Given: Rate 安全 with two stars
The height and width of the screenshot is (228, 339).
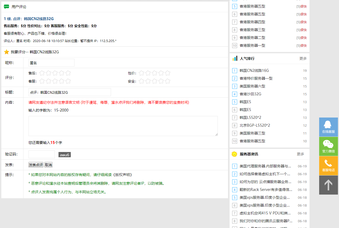Looking at the screenshot, I should (x=148, y=81).
